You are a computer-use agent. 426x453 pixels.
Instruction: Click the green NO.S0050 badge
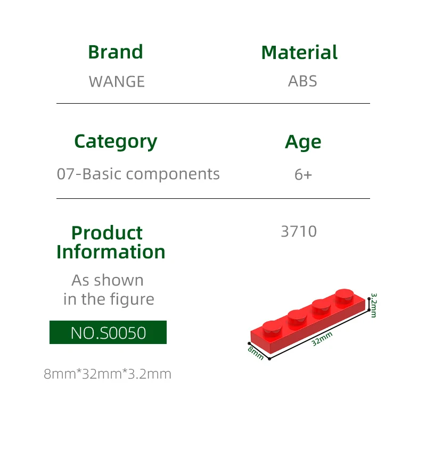point(108,332)
